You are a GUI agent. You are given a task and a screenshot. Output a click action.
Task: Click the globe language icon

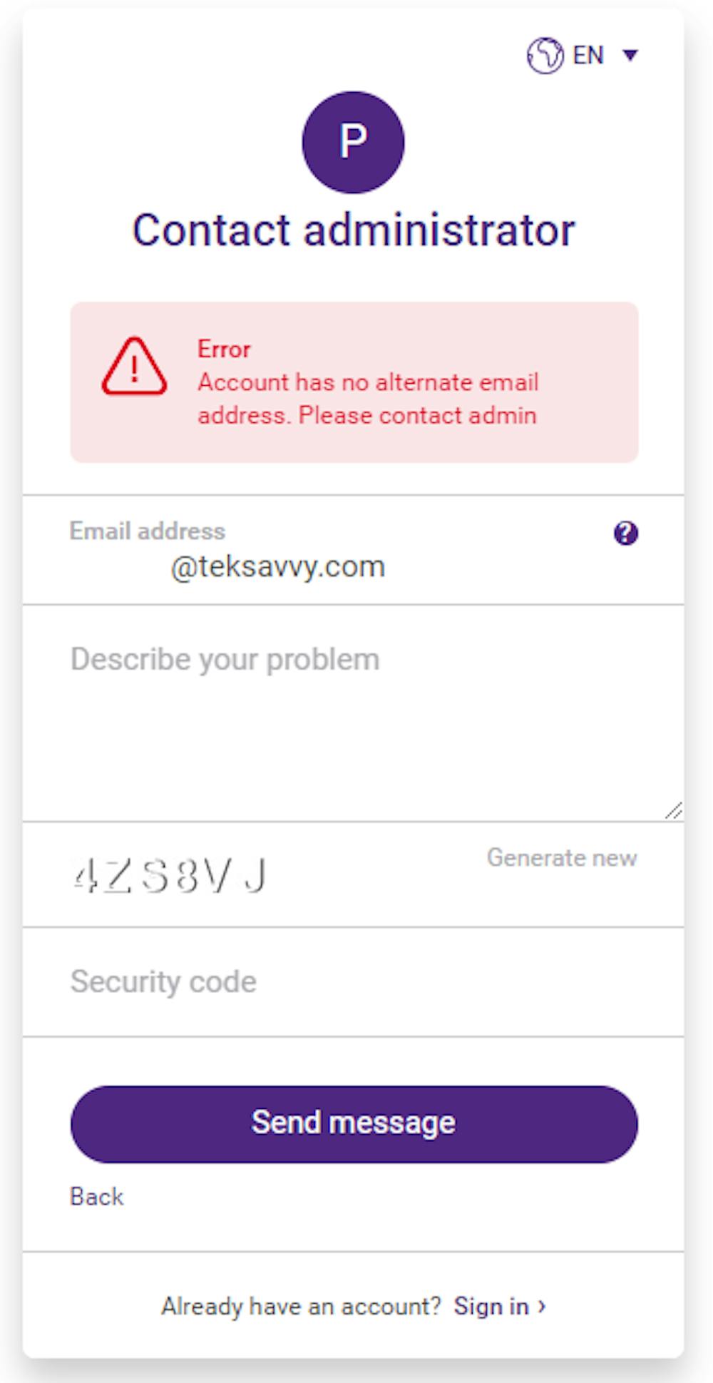545,56
